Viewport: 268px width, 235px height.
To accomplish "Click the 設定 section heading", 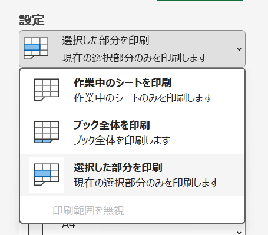I will tap(32, 20).
